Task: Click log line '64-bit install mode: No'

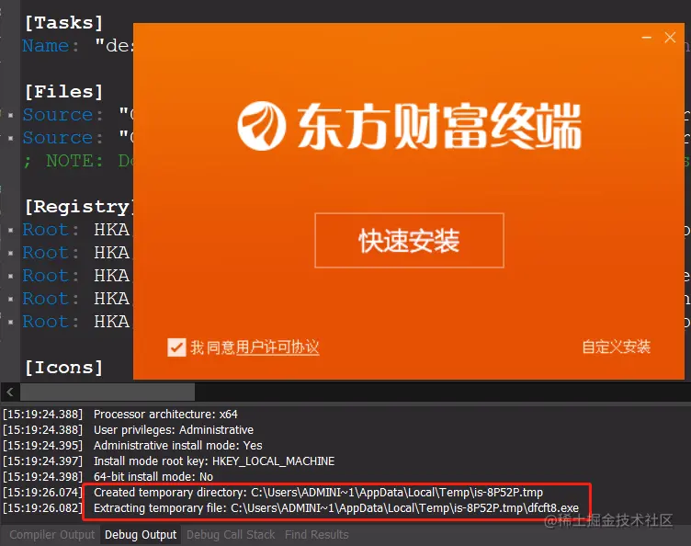Action: pyautogui.click(x=153, y=476)
